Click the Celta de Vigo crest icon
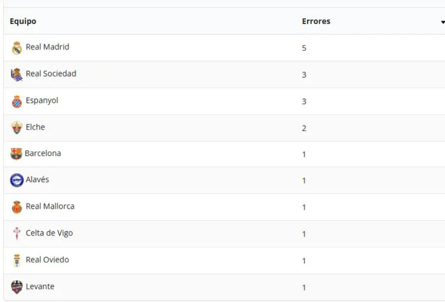 pos(17,233)
